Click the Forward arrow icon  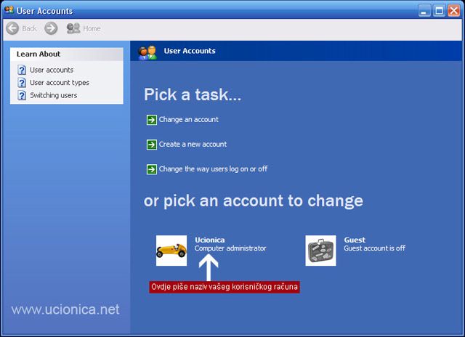51,28
